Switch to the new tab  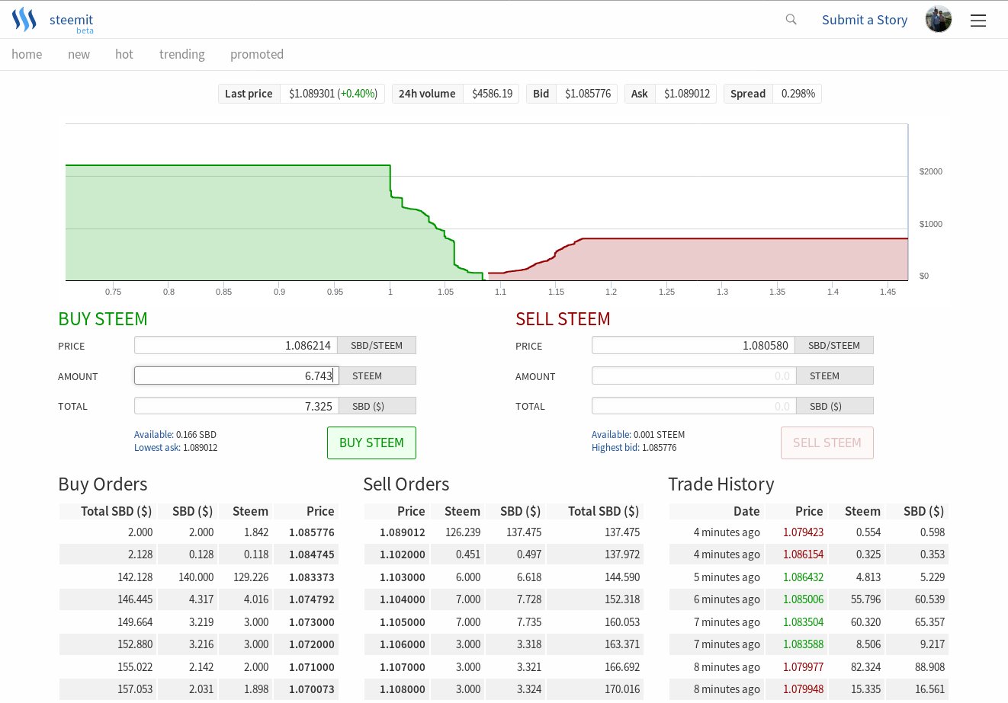[x=79, y=54]
